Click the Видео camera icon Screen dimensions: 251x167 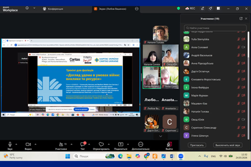click(x=28, y=144)
